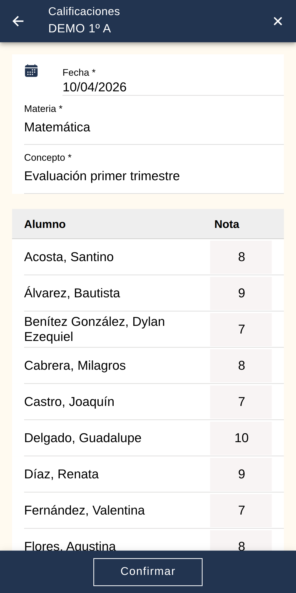Dismiss the Calificaciones screen with the X
296x593 pixels.
278,21
